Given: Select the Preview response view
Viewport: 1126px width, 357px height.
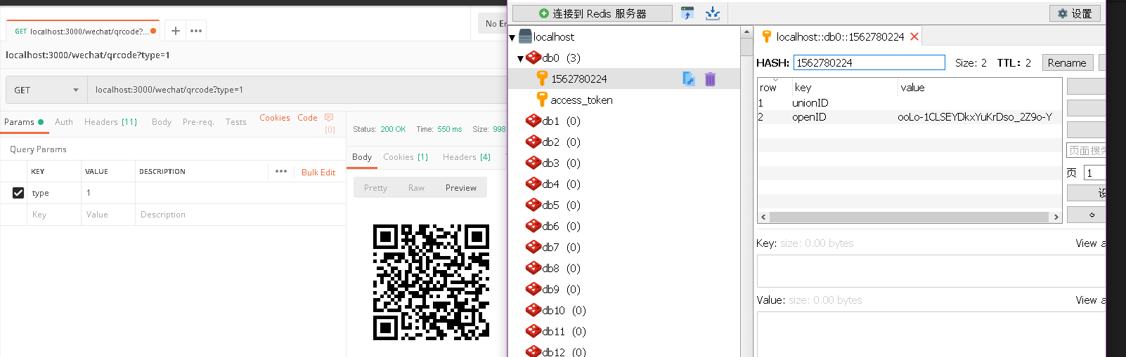Looking at the screenshot, I should [x=461, y=188].
